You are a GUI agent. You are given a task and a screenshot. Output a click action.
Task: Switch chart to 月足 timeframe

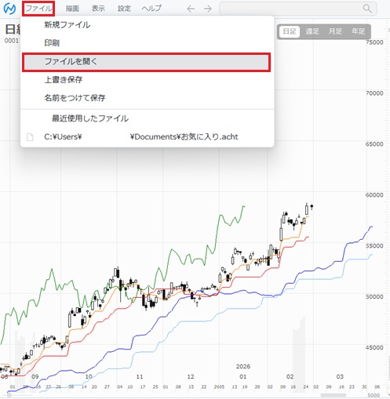click(335, 31)
